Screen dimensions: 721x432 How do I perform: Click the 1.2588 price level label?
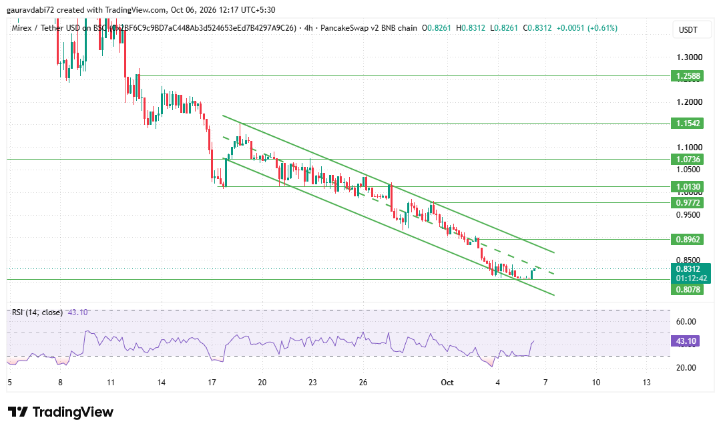(687, 76)
